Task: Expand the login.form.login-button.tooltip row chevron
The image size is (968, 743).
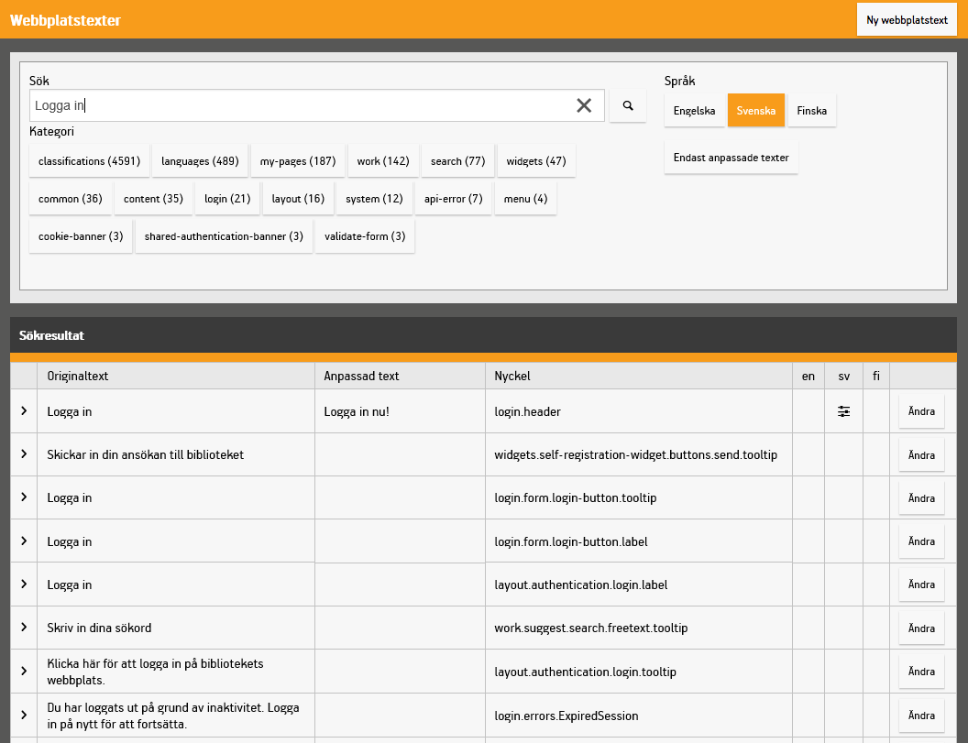Action: point(24,497)
